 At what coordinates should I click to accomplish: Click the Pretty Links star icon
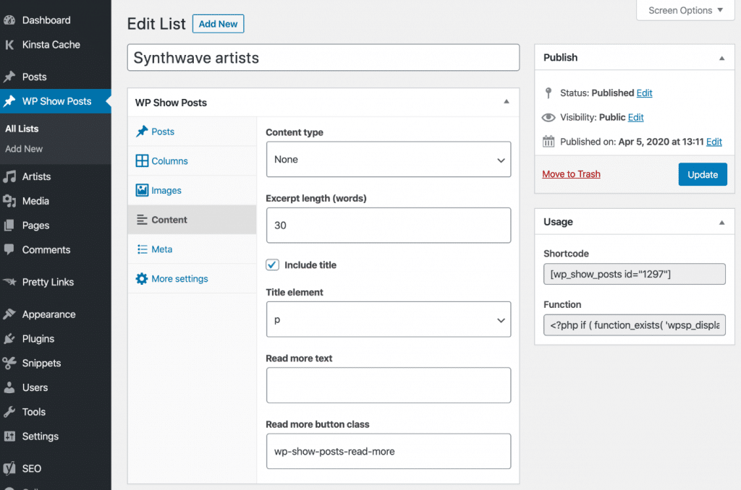point(9,282)
